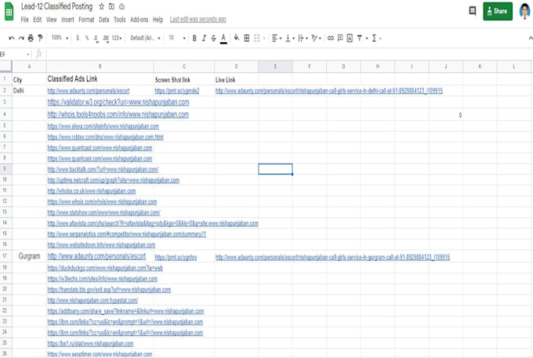
Task: Open the zoom 100% dropdown
Action: [x=60, y=38]
